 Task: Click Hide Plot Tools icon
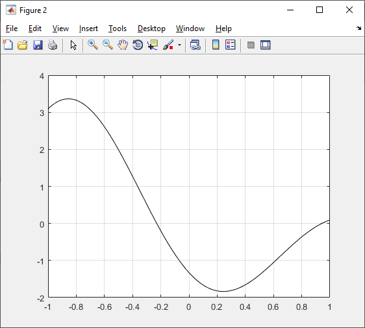(x=251, y=45)
